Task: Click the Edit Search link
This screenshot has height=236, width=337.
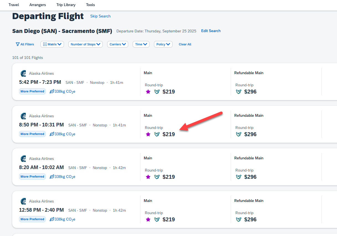Action: coord(211,31)
